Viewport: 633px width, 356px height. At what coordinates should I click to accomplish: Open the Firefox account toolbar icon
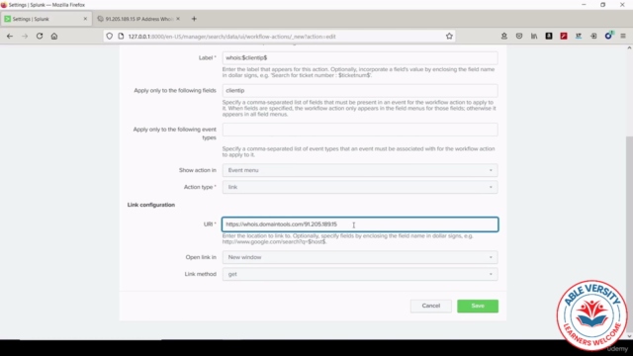point(504,36)
